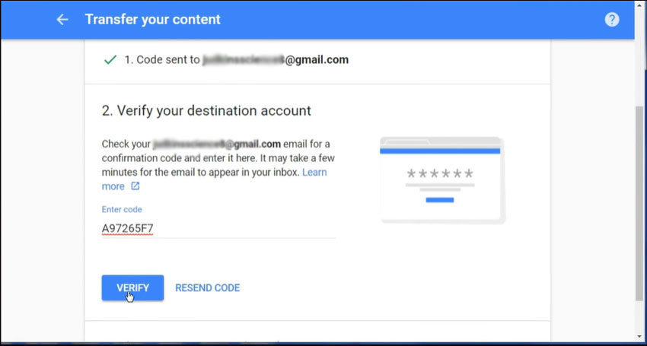Click the asterisks in the illustration
Image resolution: width=647 pixels, height=346 pixels.
pos(440,173)
